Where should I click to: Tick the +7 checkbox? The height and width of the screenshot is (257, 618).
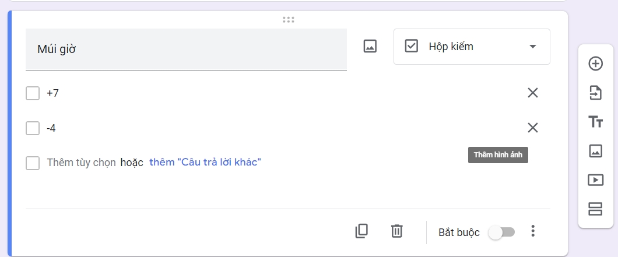[33, 93]
